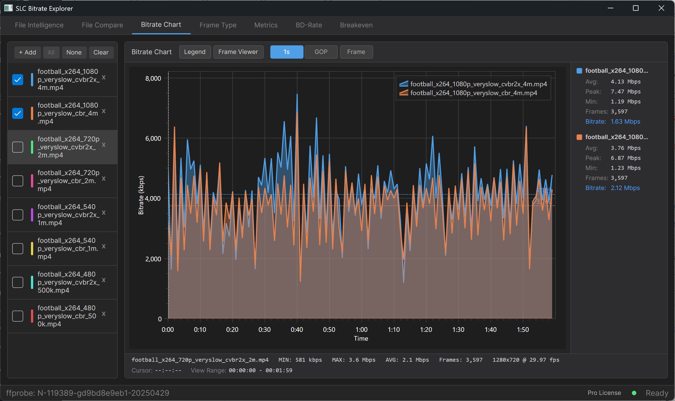Open the Frame Type tab
The height and width of the screenshot is (401, 675).
(218, 25)
